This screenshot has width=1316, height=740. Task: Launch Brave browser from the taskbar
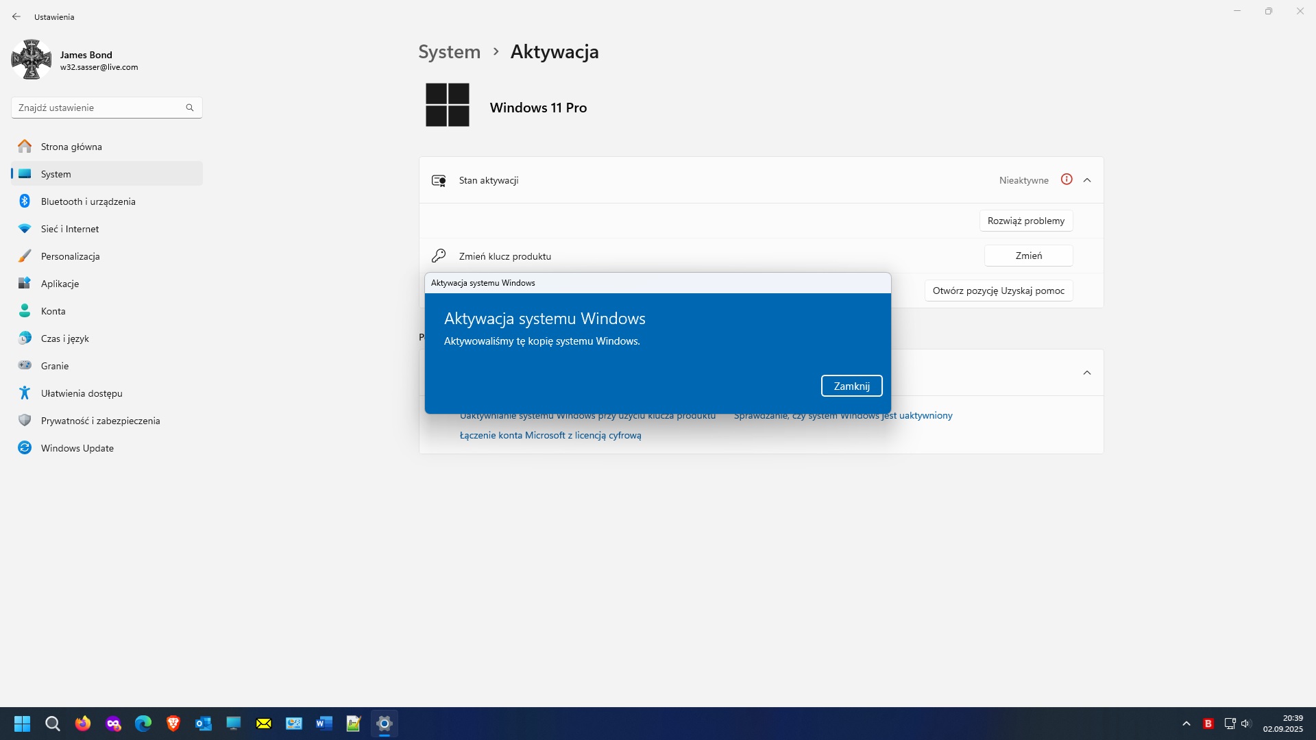173,724
